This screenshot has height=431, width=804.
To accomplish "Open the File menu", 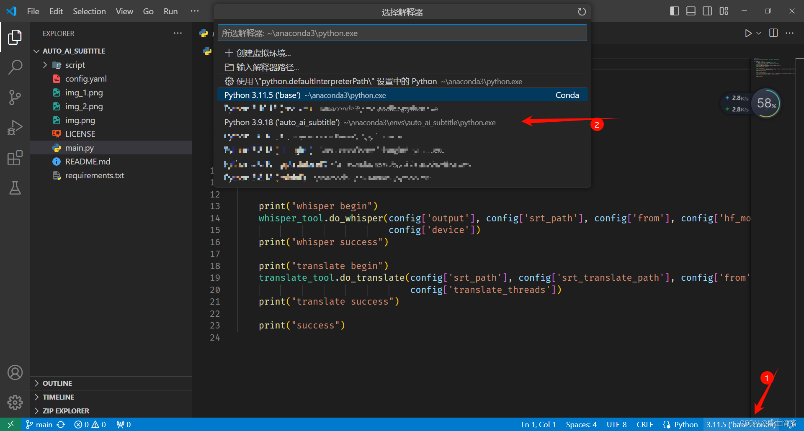I will tap(33, 11).
